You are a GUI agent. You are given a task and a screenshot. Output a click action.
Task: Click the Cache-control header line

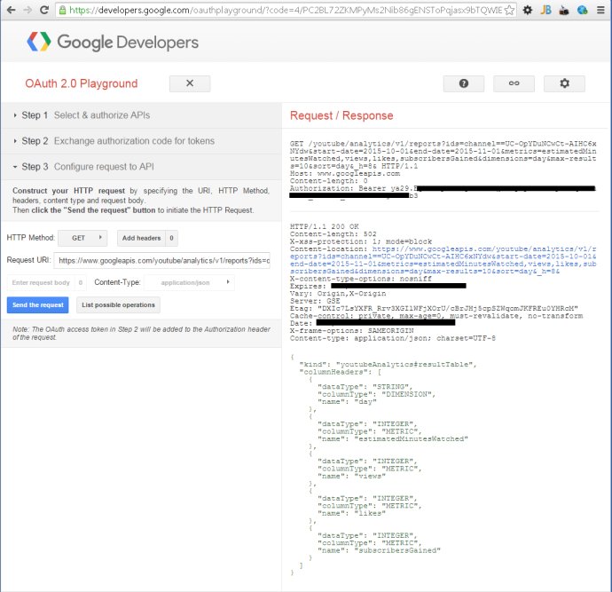pyautogui.click(x=436, y=316)
